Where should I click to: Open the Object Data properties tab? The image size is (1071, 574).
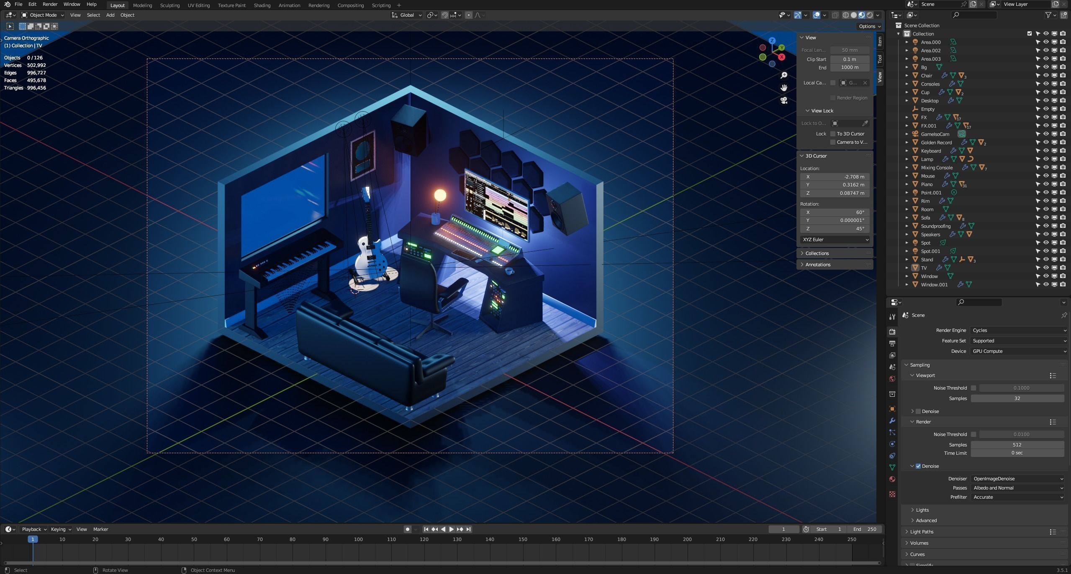pos(892,467)
